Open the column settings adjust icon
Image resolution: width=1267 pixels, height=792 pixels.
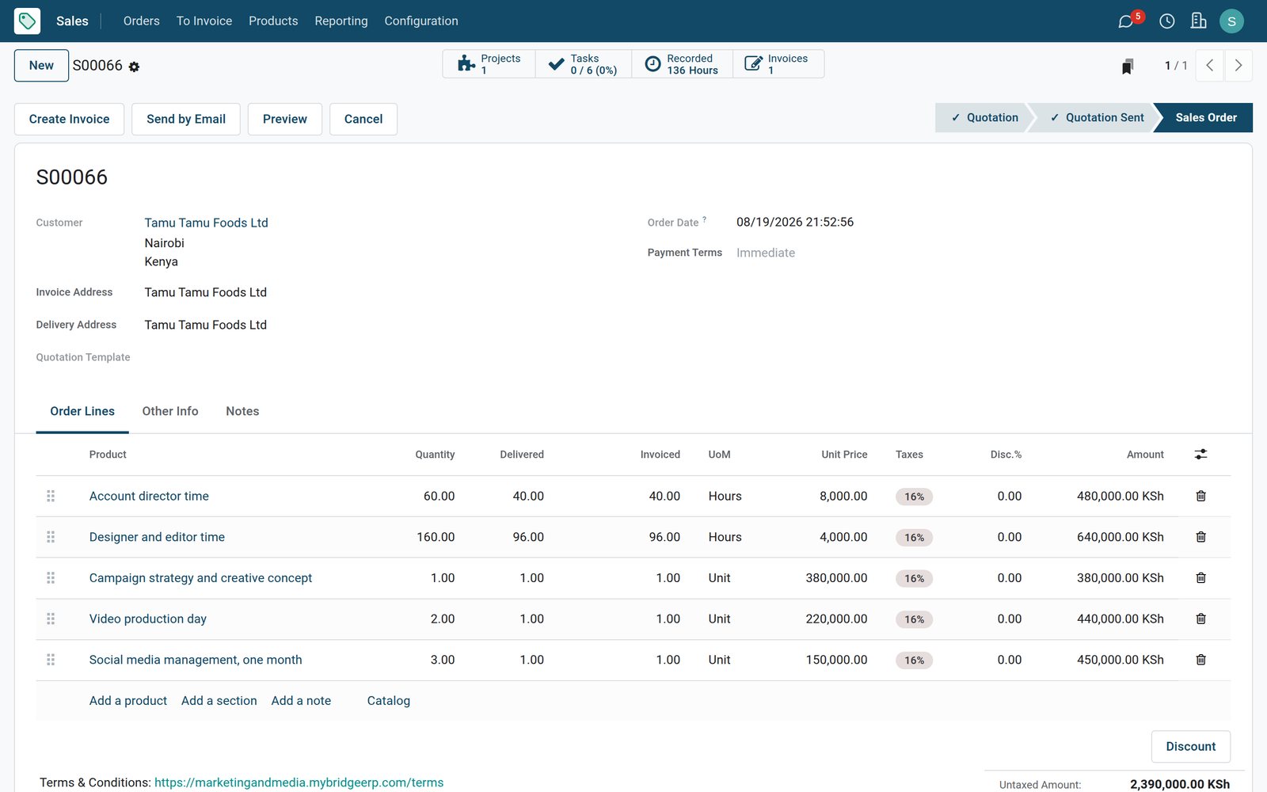coord(1200,455)
